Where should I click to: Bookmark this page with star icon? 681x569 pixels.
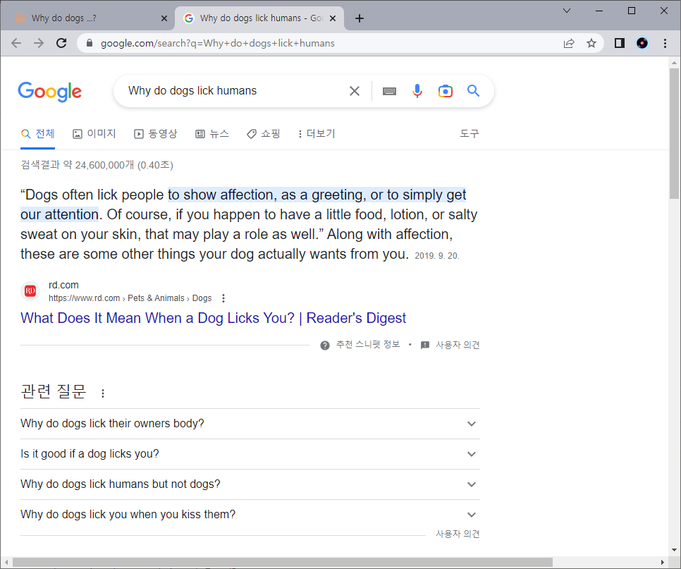point(591,43)
